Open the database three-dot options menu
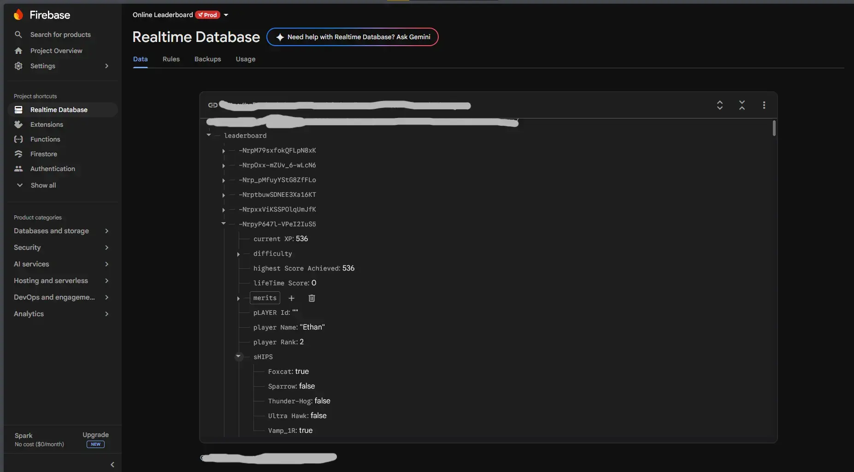The height and width of the screenshot is (472, 854). click(x=764, y=105)
